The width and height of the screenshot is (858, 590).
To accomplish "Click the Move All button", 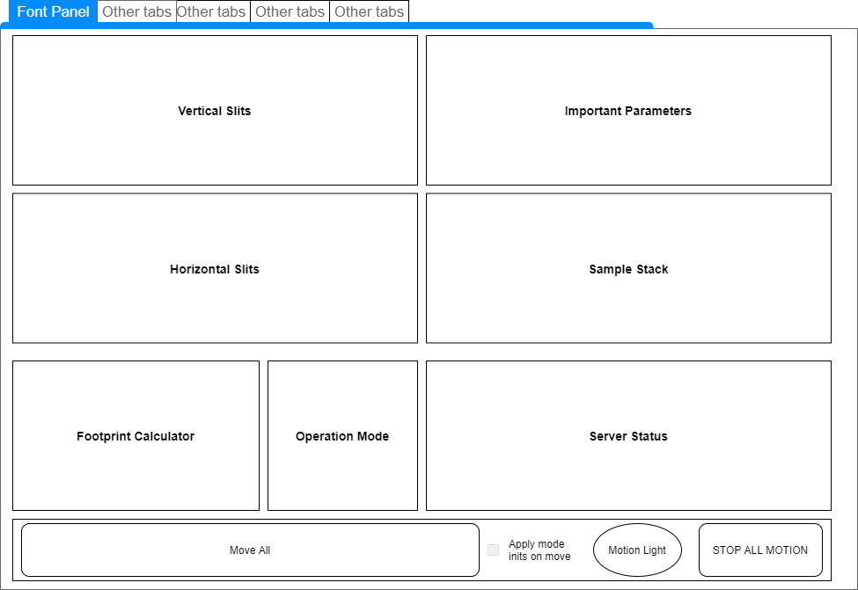I will click(x=250, y=550).
